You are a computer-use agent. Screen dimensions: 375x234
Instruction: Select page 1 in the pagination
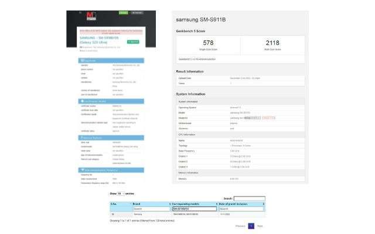(x=251, y=226)
